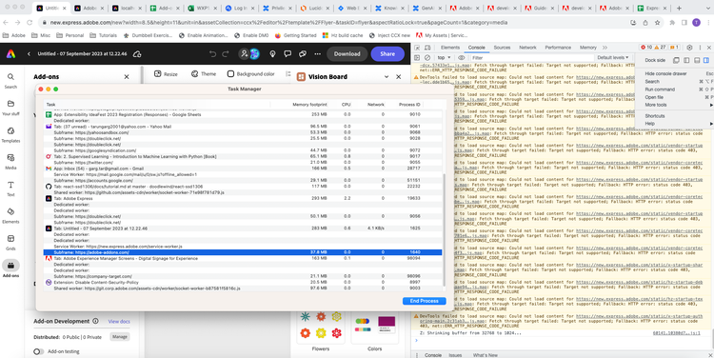Open Your stuff in the sidebar
Viewport: 714px width, 358px height.
[x=10, y=108]
